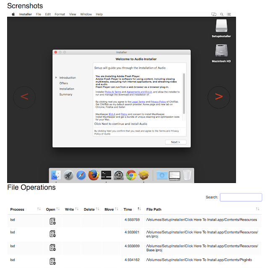Open the Agreements and EULA link
This screenshot has width=266, height=268.
click(139, 92)
